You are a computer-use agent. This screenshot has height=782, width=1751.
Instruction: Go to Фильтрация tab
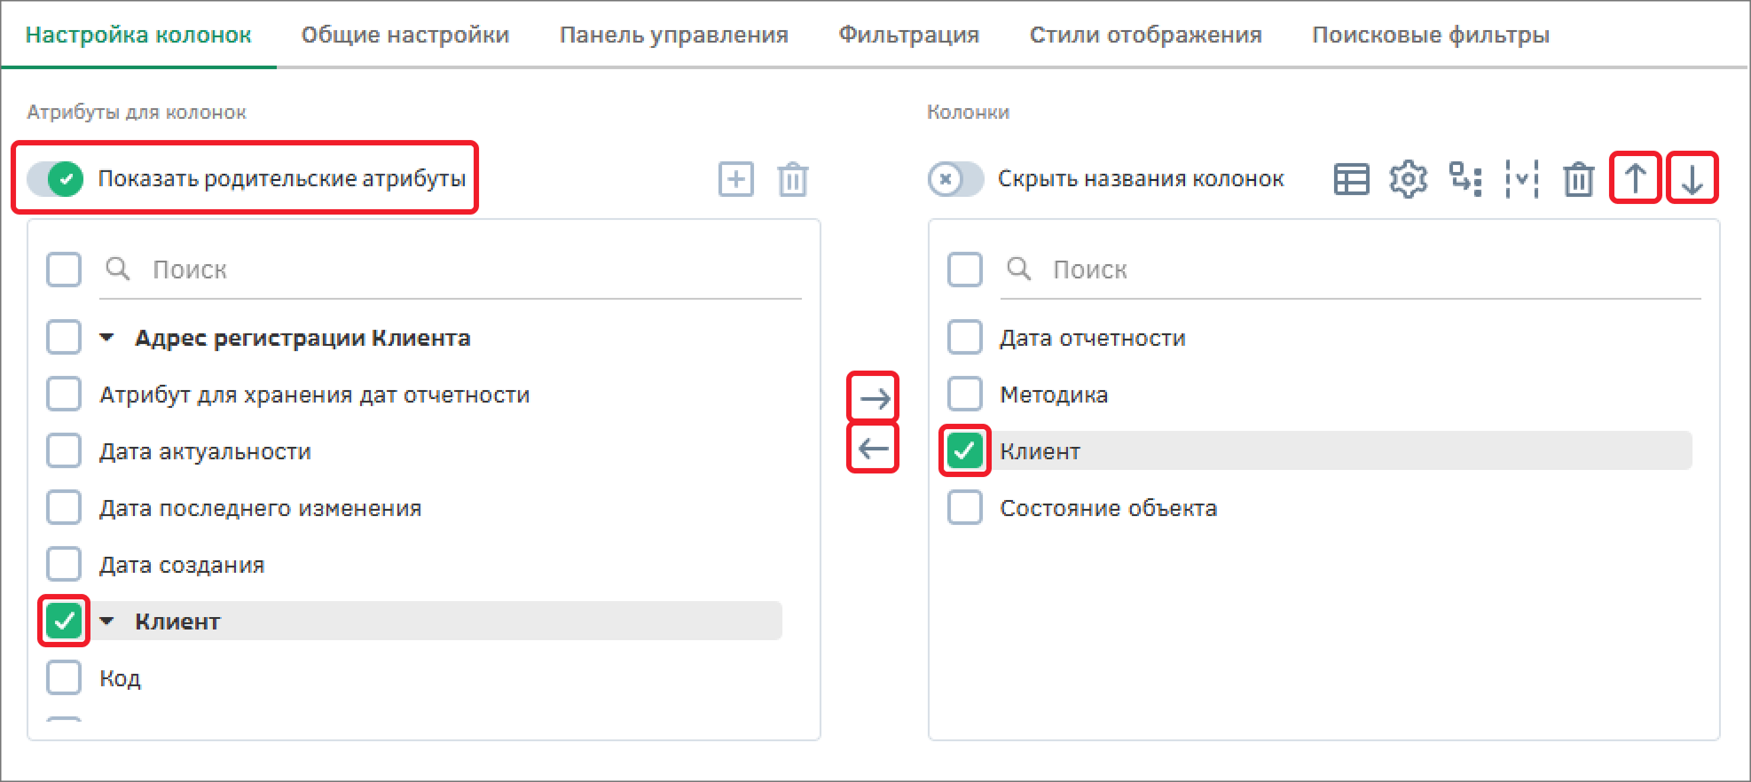pyautogui.click(x=909, y=35)
